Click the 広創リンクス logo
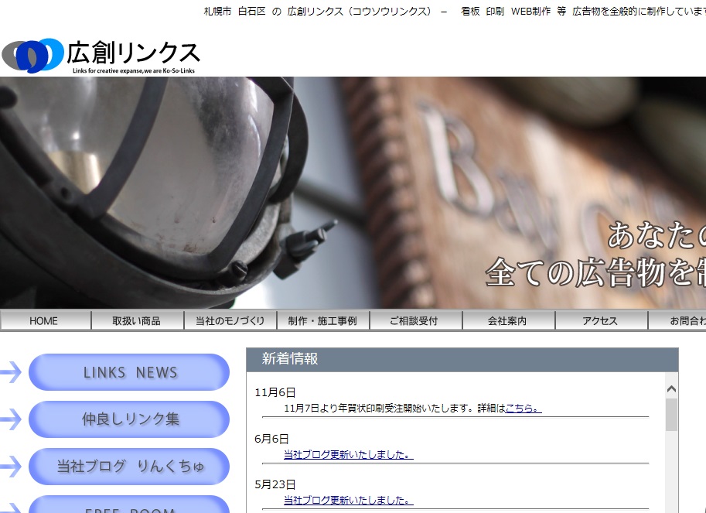Viewport: 706px width, 513px height. click(x=101, y=56)
